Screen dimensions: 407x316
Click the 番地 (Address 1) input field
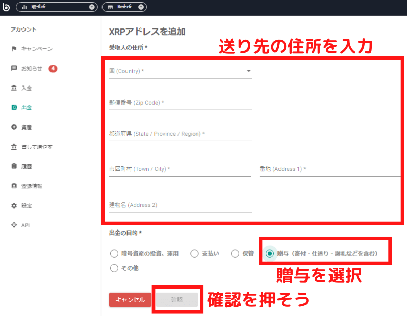click(329, 169)
